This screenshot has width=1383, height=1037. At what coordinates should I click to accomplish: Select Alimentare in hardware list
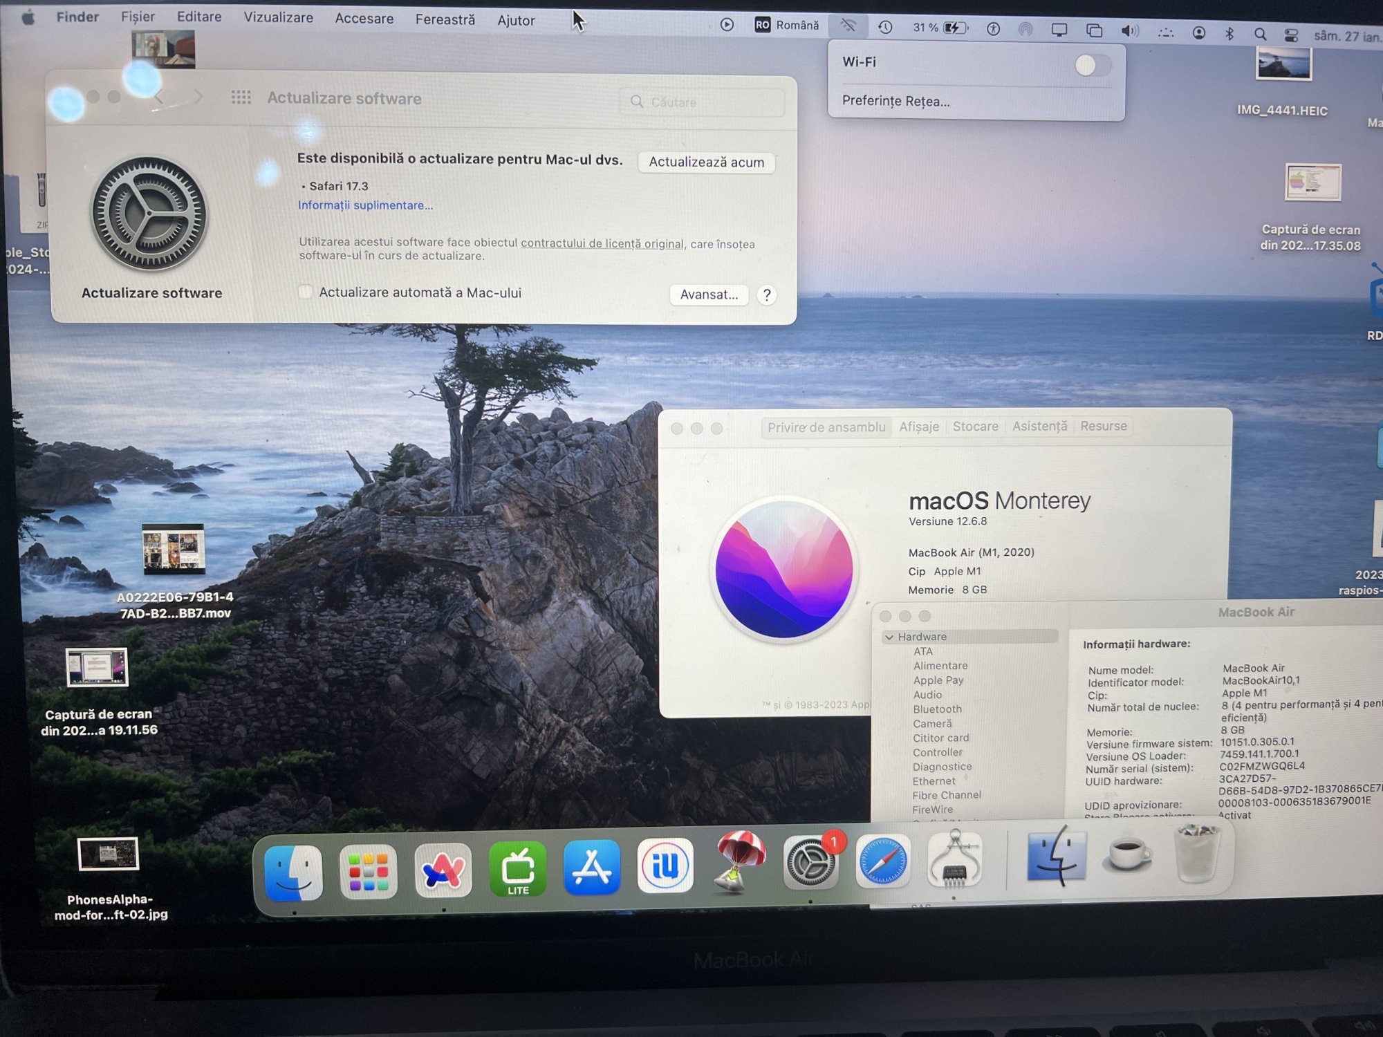[x=940, y=666]
